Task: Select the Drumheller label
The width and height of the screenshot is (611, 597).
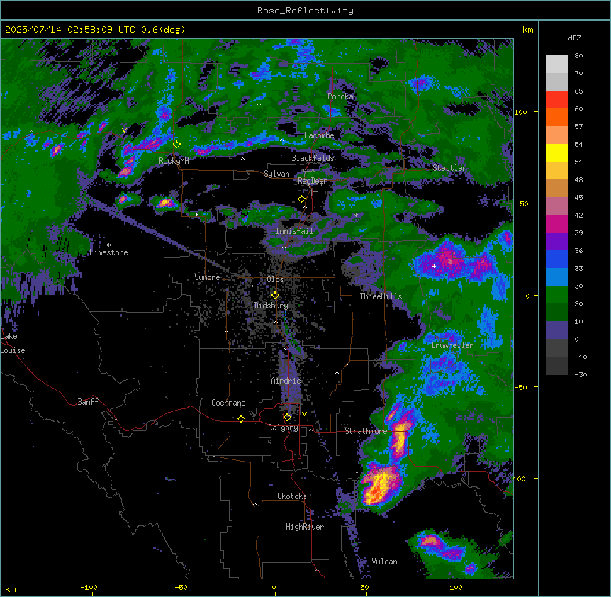Action: (452, 345)
